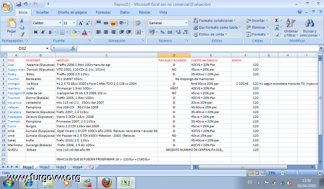Cut selection with the scissors icon

point(22,21)
